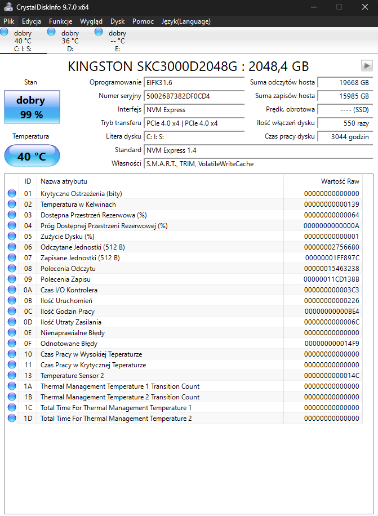Screen dimensions: 378x516
Task: Click the status orb for Nienaprawialne Błędy
Action: pyautogui.click(x=12, y=332)
